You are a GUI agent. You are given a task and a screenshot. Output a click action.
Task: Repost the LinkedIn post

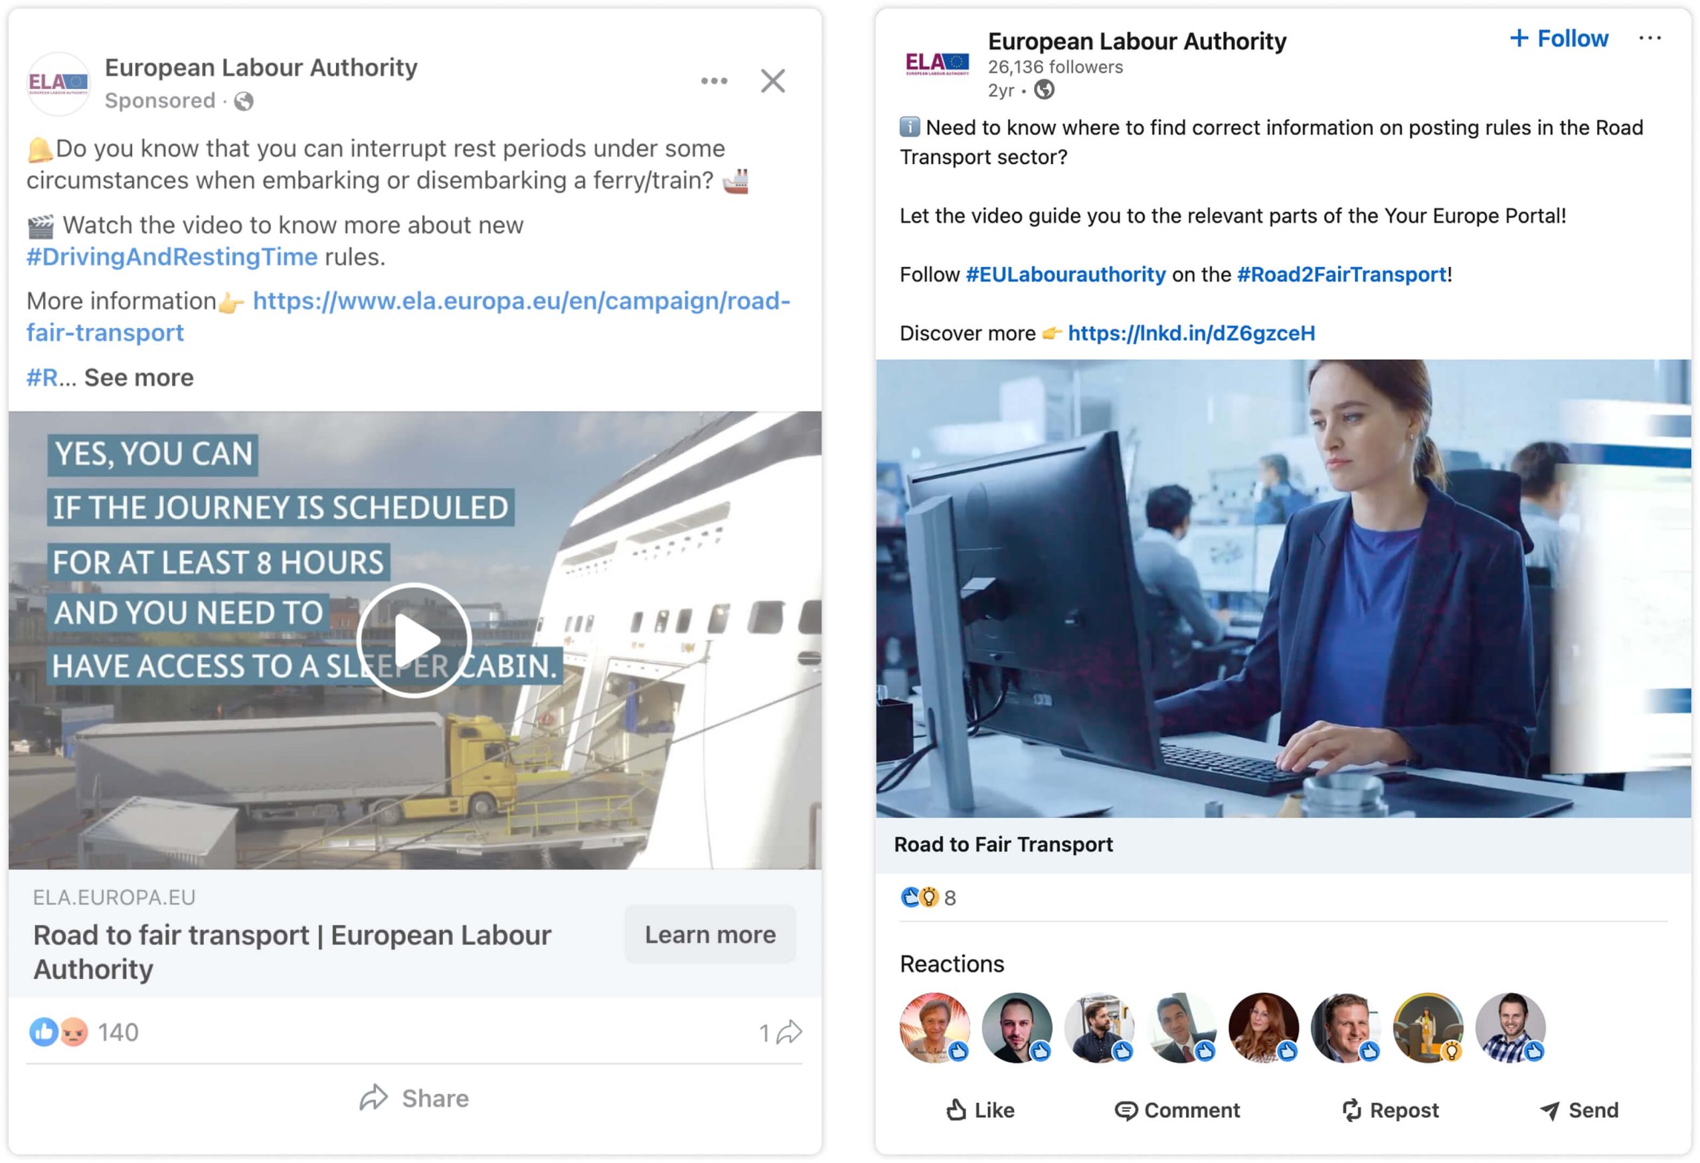1390,1111
